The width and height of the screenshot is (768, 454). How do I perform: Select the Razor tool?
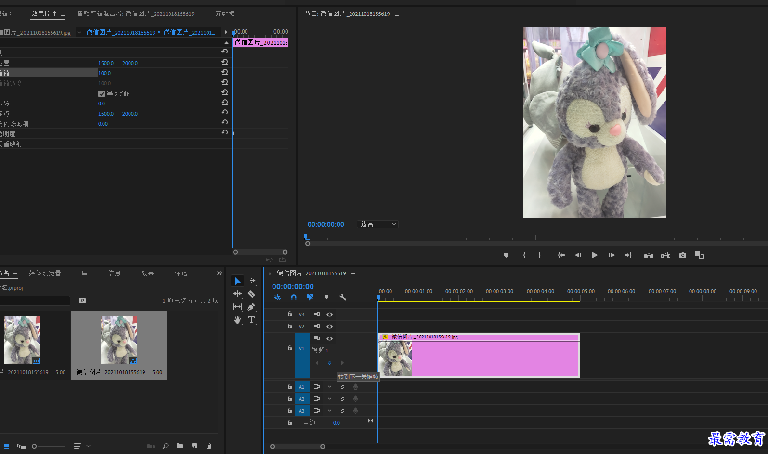(251, 294)
